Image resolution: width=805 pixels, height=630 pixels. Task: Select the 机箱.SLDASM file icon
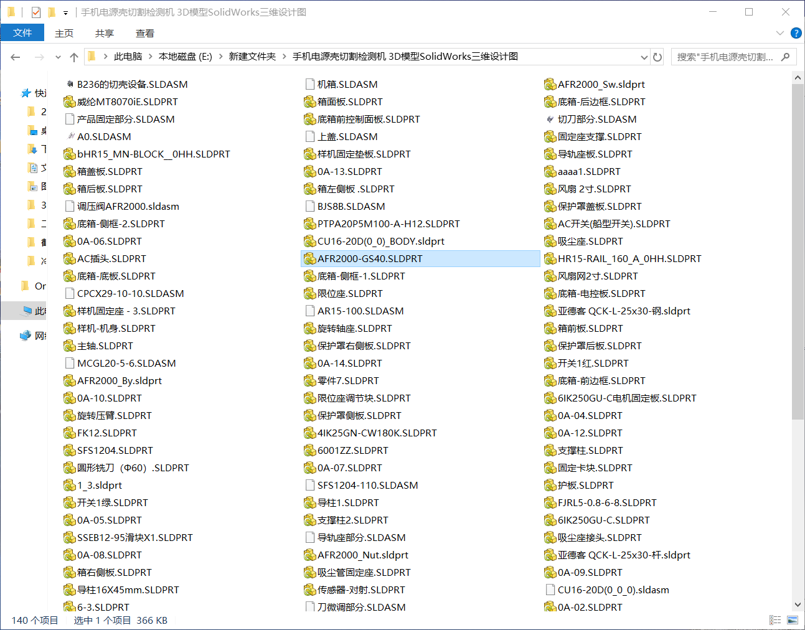[309, 84]
